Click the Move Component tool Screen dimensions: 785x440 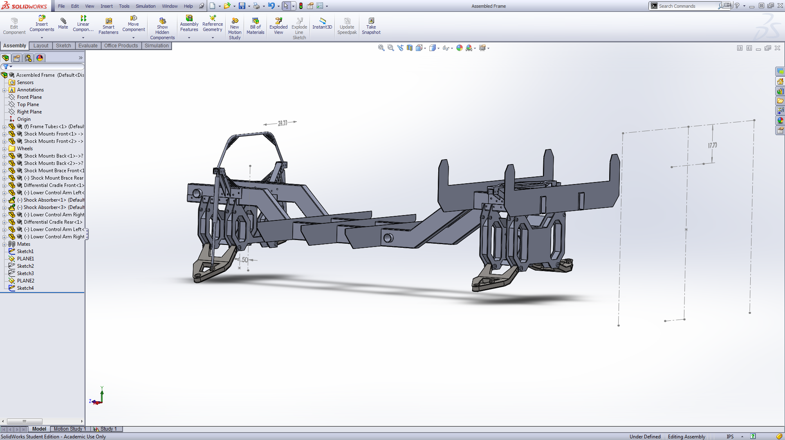pos(133,24)
